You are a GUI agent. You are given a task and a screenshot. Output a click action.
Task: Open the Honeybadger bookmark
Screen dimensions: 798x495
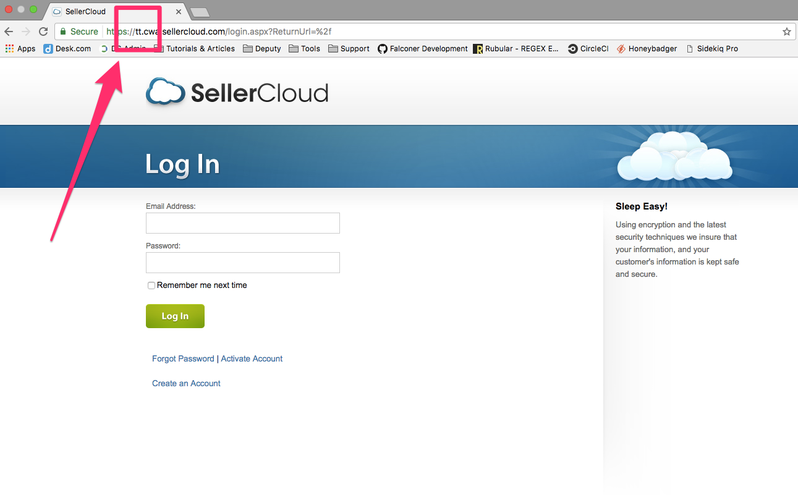[647, 49]
